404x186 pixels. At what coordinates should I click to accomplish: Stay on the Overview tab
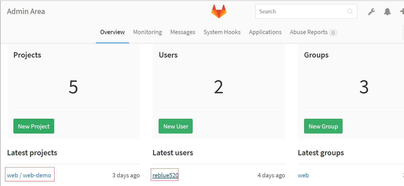coord(112,32)
